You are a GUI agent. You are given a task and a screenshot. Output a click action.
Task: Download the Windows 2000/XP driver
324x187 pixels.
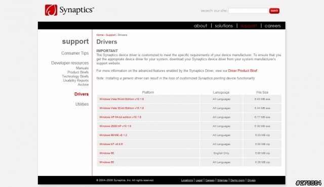115,126
